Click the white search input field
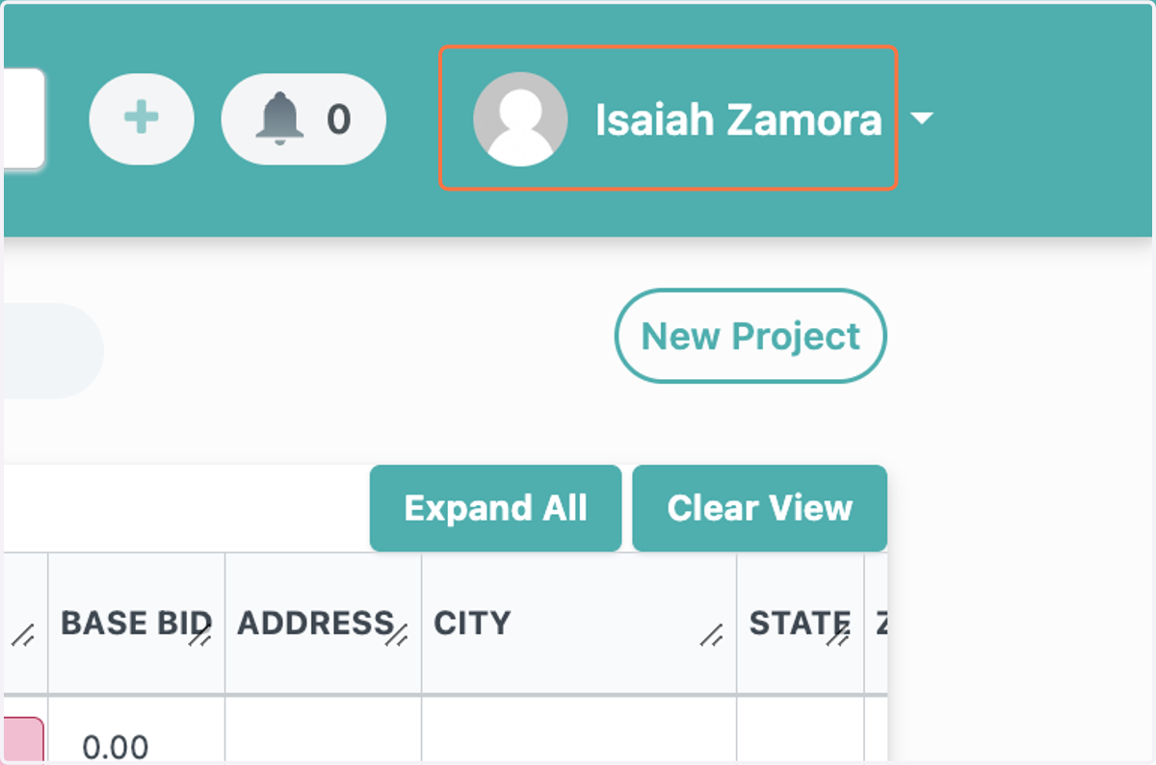Viewport: 1156px width, 765px height. pyautogui.click(x=23, y=118)
